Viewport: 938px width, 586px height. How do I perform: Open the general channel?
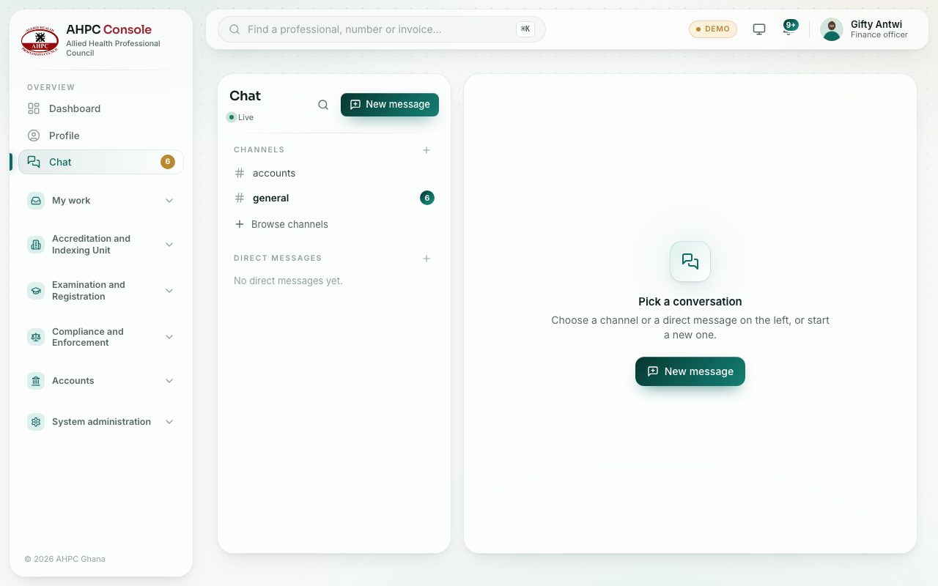334,198
